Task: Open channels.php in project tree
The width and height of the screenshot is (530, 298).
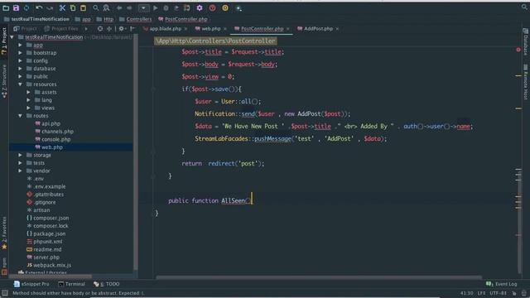Action: pyautogui.click(x=57, y=132)
